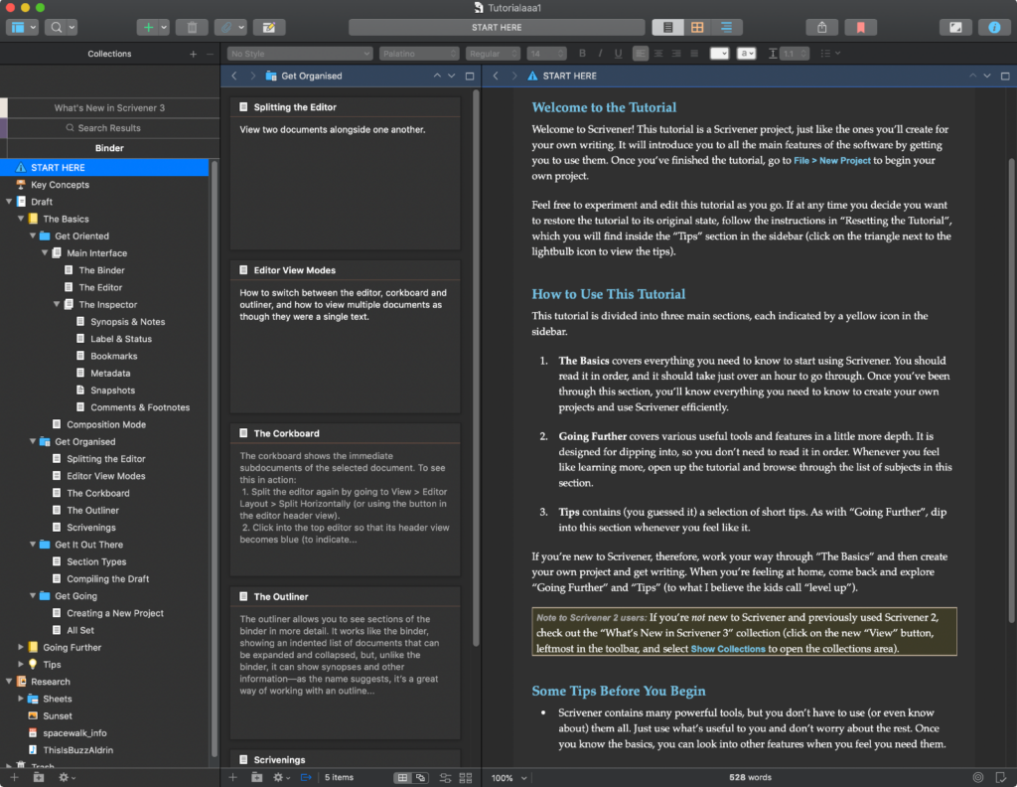
Task: Click the magnifying glass search icon
Action: pos(57,27)
